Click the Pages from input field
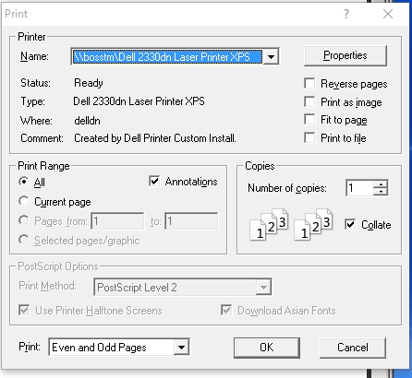 [x=117, y=221]
